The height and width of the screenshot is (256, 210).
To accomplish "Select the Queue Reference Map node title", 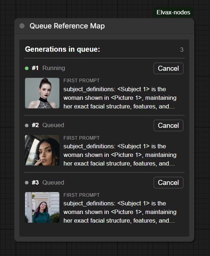I will [x=67, y=26].
